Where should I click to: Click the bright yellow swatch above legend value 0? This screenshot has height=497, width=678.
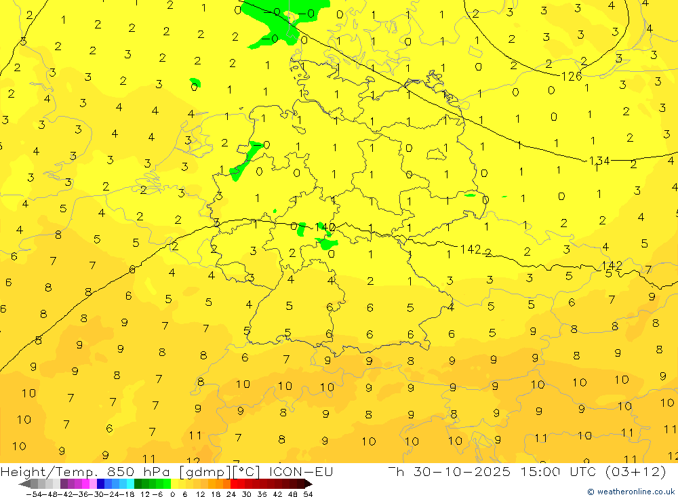click(174, 484)
